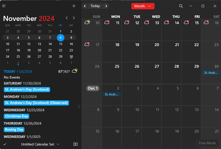Click the Today button in toolbar

pos(95,6)
